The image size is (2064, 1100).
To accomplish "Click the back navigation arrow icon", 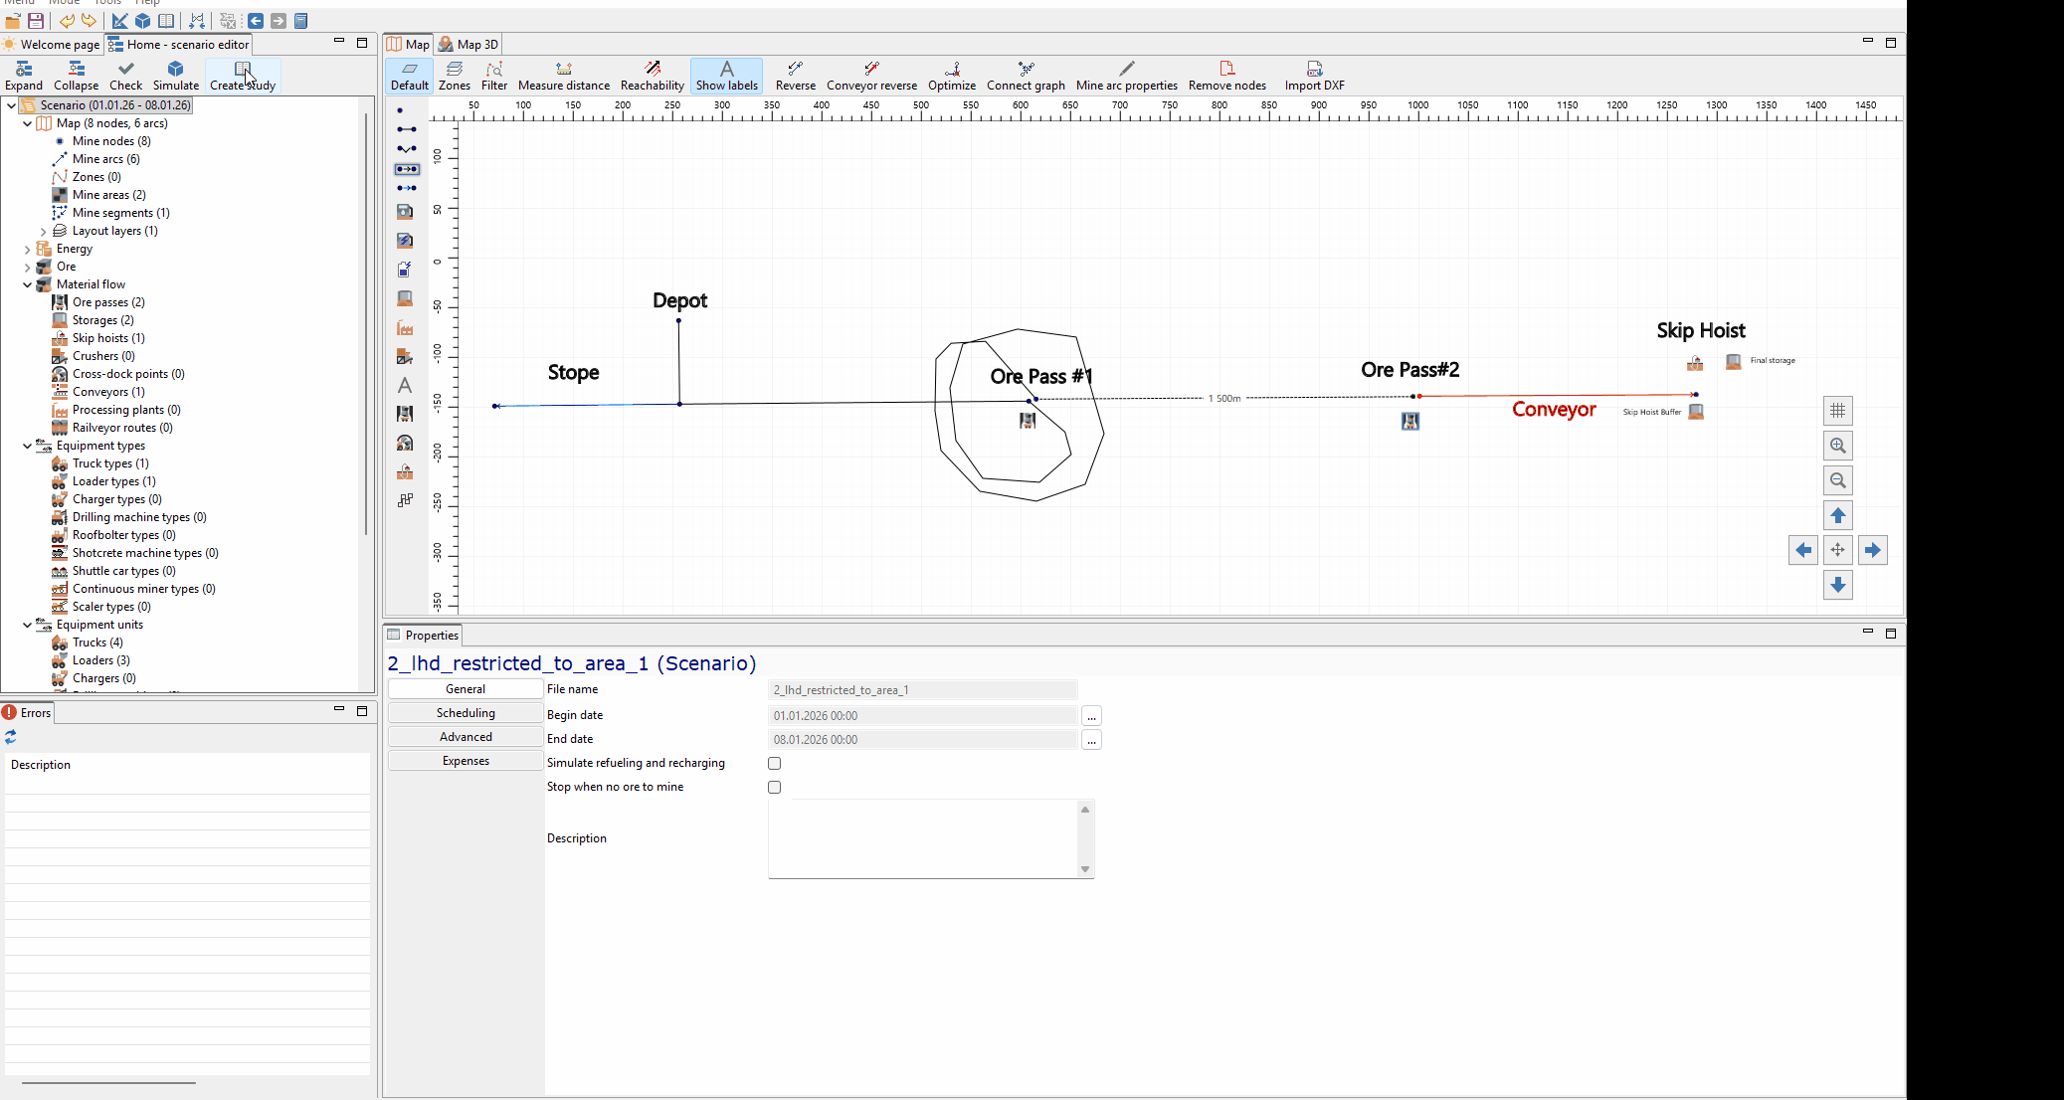I will tap(256, 21).
